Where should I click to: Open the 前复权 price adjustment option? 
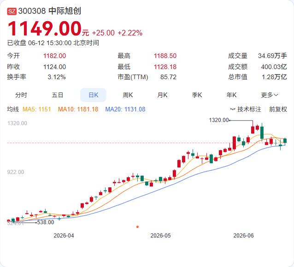pos(278,109)
